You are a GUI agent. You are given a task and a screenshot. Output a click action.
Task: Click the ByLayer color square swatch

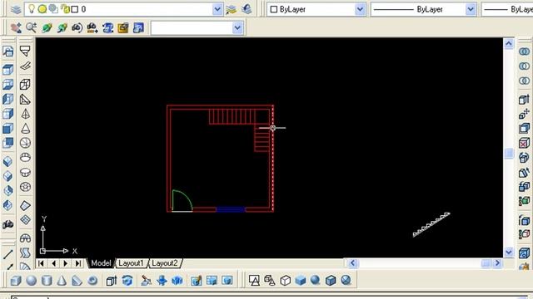(274, 9)
